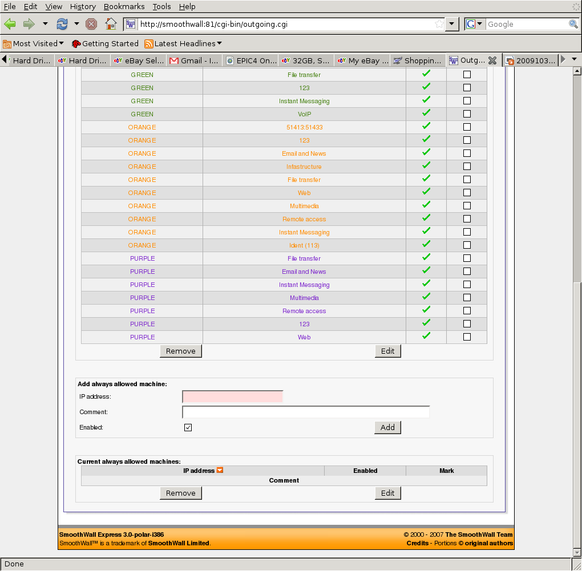582x571 pixels.
Task: Click Remove button under the rules table
Action: coord(180,351)
